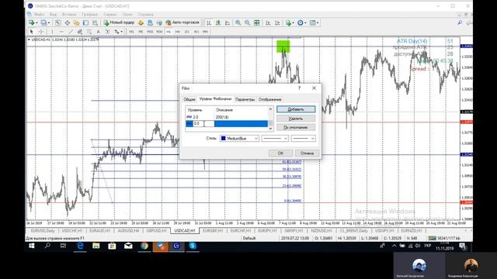Confirm the Fibo dialog with OK

click(x=280, y=153)
